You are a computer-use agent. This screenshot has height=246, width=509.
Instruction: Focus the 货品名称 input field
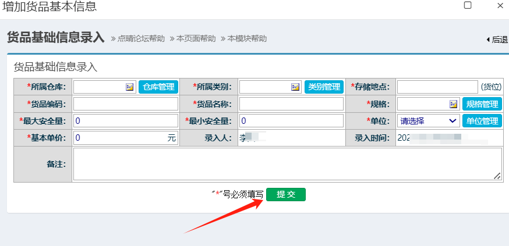[x=292, y=104]
